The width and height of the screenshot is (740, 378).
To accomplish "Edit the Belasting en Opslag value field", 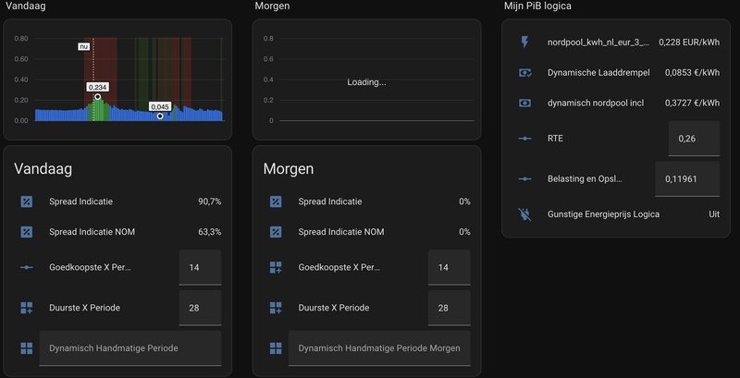I will [686, 178].
